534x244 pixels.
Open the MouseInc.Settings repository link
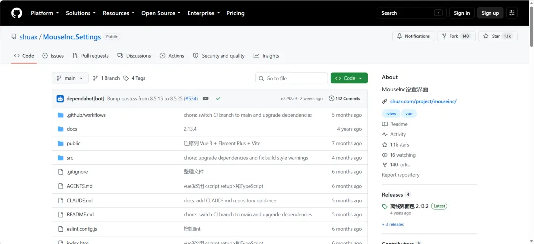pyautogui.click(x=72, y=37)
